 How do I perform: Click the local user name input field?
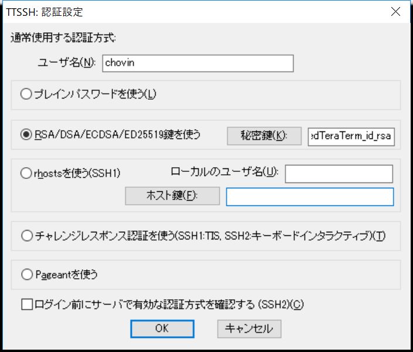pos(339,174)
